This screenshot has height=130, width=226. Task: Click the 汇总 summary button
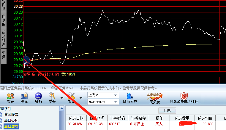[167, 110]
